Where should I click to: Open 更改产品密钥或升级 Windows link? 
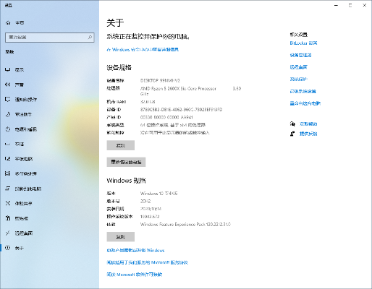pyautogui.click(x=135, y=251)
